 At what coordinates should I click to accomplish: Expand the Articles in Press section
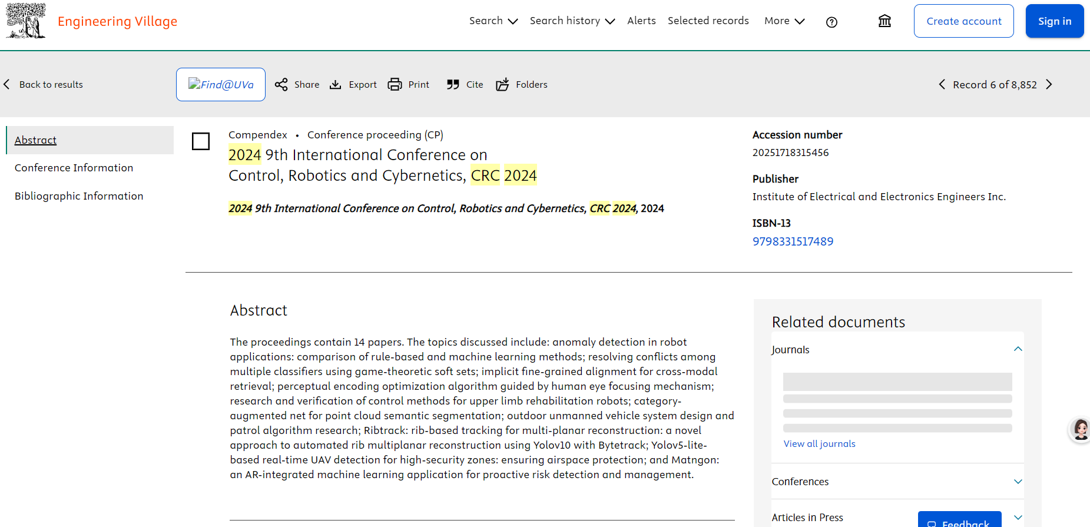click(x=1018, y=518)
